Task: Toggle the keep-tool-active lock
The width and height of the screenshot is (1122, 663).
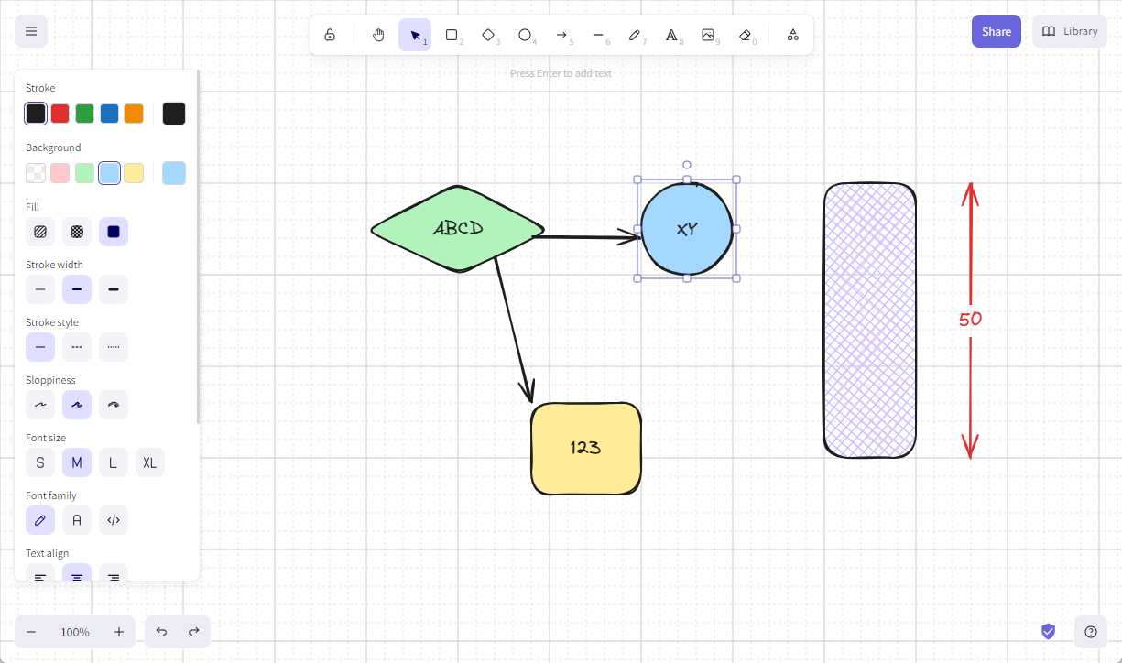Action: (x=330, y=35)
